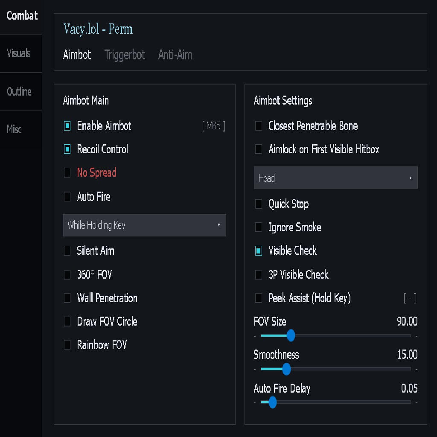
Task: Turn off Visible Check
Action: (x=258, y=251)
